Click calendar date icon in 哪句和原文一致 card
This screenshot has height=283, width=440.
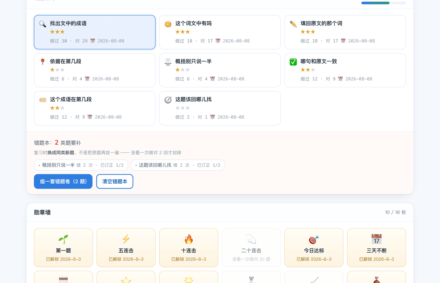click(340, 79)
